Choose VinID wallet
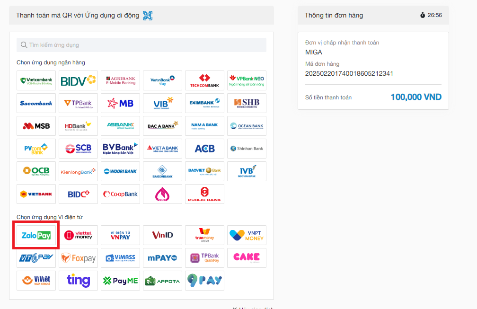This screenshot has width=477, height=309. (162, 235)
